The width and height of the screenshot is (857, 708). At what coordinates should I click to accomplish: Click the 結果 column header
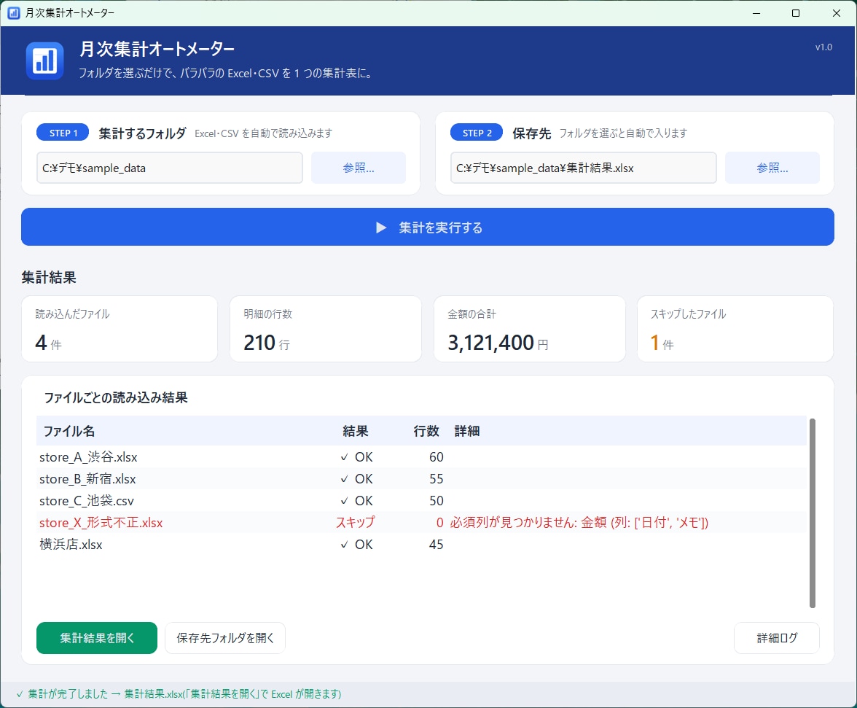coord(356,432)
